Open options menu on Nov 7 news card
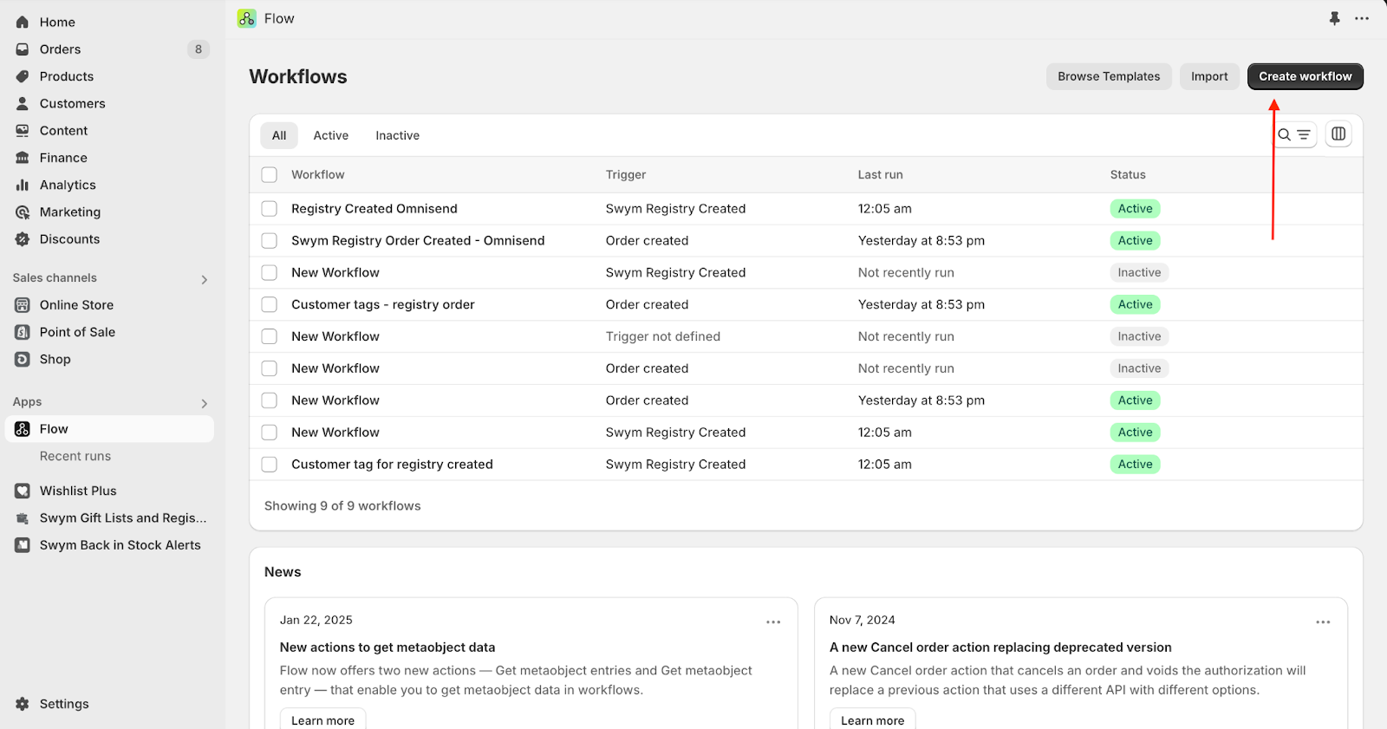 pos(1323,622)
